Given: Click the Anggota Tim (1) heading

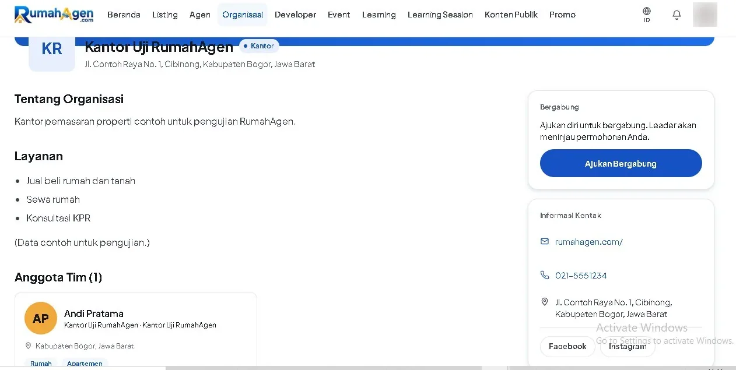Looking at the screenshot, I should click(58, 277).
